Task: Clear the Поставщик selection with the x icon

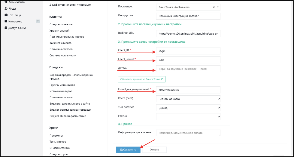Action: click(x=214, y=7)
